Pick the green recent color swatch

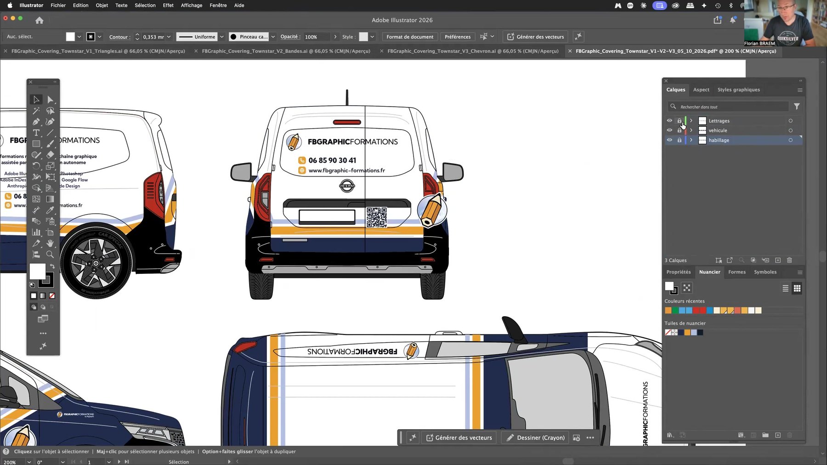(675, 311)
